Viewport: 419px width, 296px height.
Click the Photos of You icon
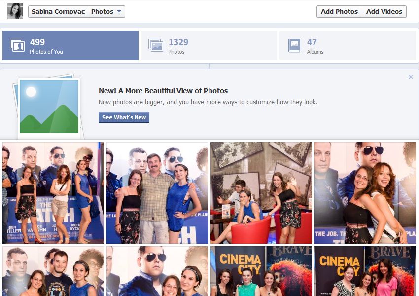tap(17, 45)
